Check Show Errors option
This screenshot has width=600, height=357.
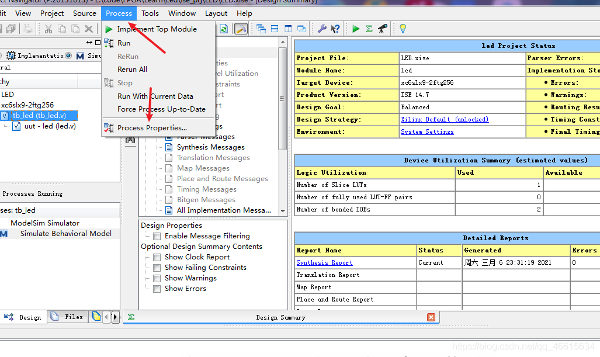[x=157, y=289]
